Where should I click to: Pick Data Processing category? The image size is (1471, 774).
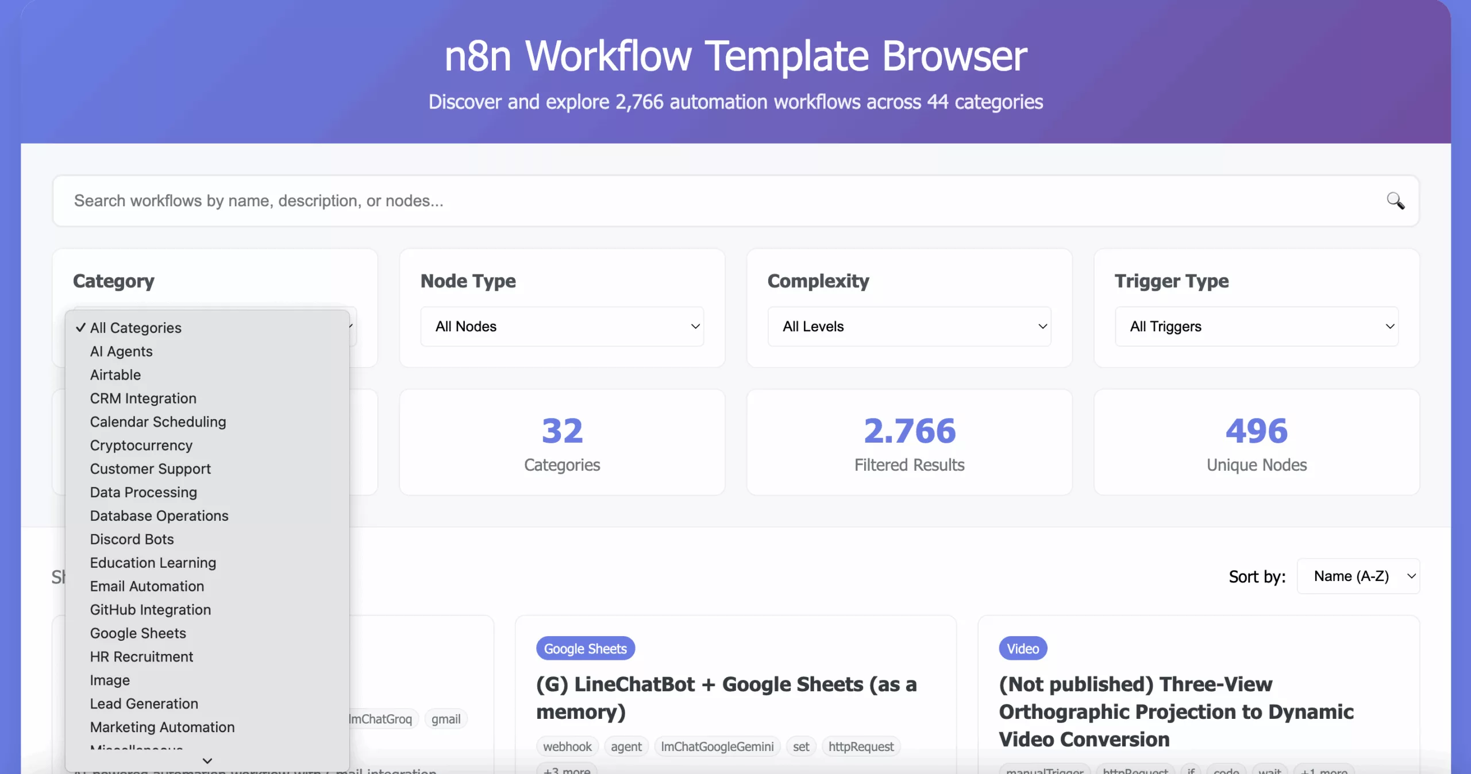coord(143,492)
